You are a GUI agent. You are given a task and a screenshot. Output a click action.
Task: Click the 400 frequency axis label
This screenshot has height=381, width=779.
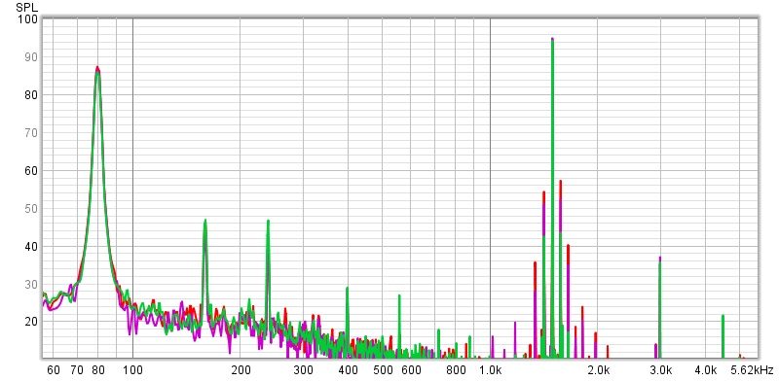click(348, 370)
